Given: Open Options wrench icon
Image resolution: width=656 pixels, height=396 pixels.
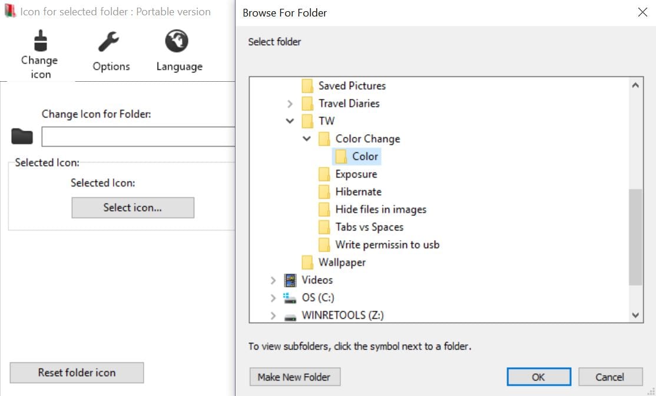Looking at the screenshot, I should click(x=109, y=41).
